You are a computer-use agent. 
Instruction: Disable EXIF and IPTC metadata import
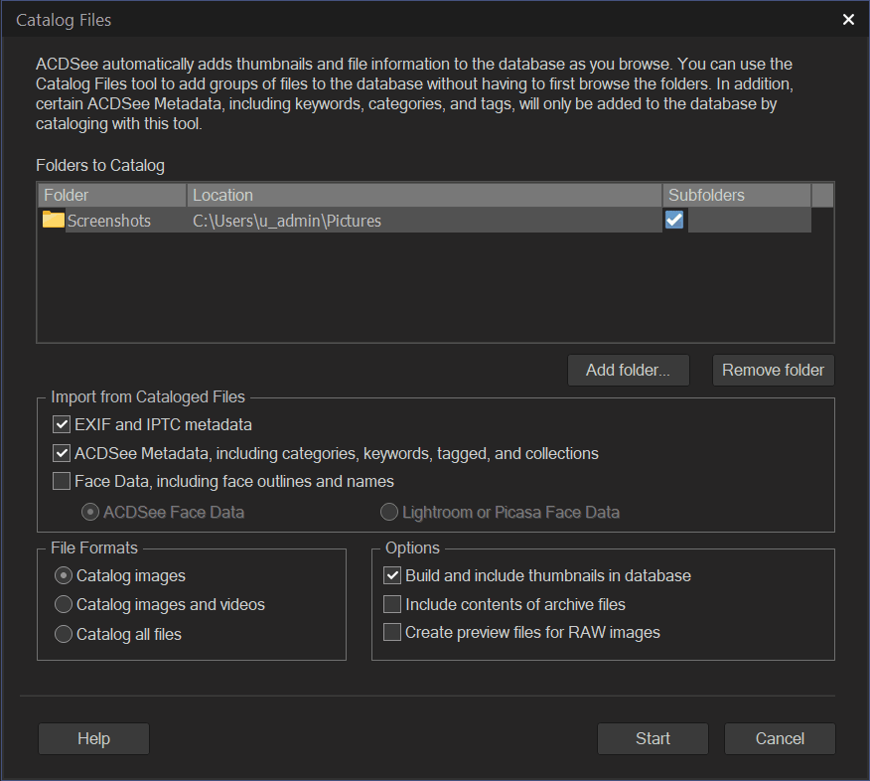click(x=62, y=425)
